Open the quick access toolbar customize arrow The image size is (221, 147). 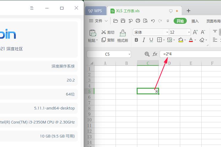168,21
